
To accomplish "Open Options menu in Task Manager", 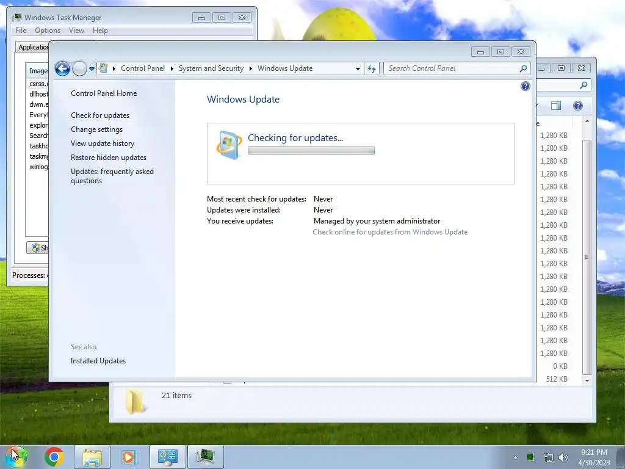I will [48, 31].
